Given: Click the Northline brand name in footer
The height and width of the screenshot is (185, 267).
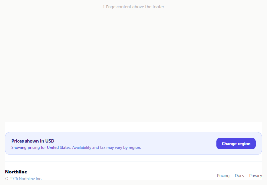Looking at the screenshot, I should (16, 172).
